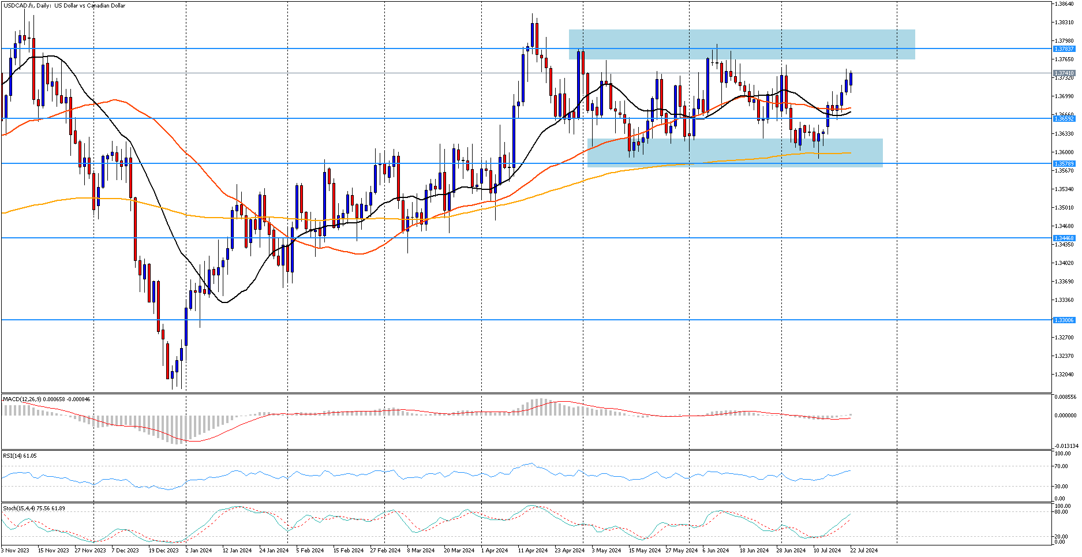
Task: Click the 1.33006 price level label
Action: (1064, 320)
